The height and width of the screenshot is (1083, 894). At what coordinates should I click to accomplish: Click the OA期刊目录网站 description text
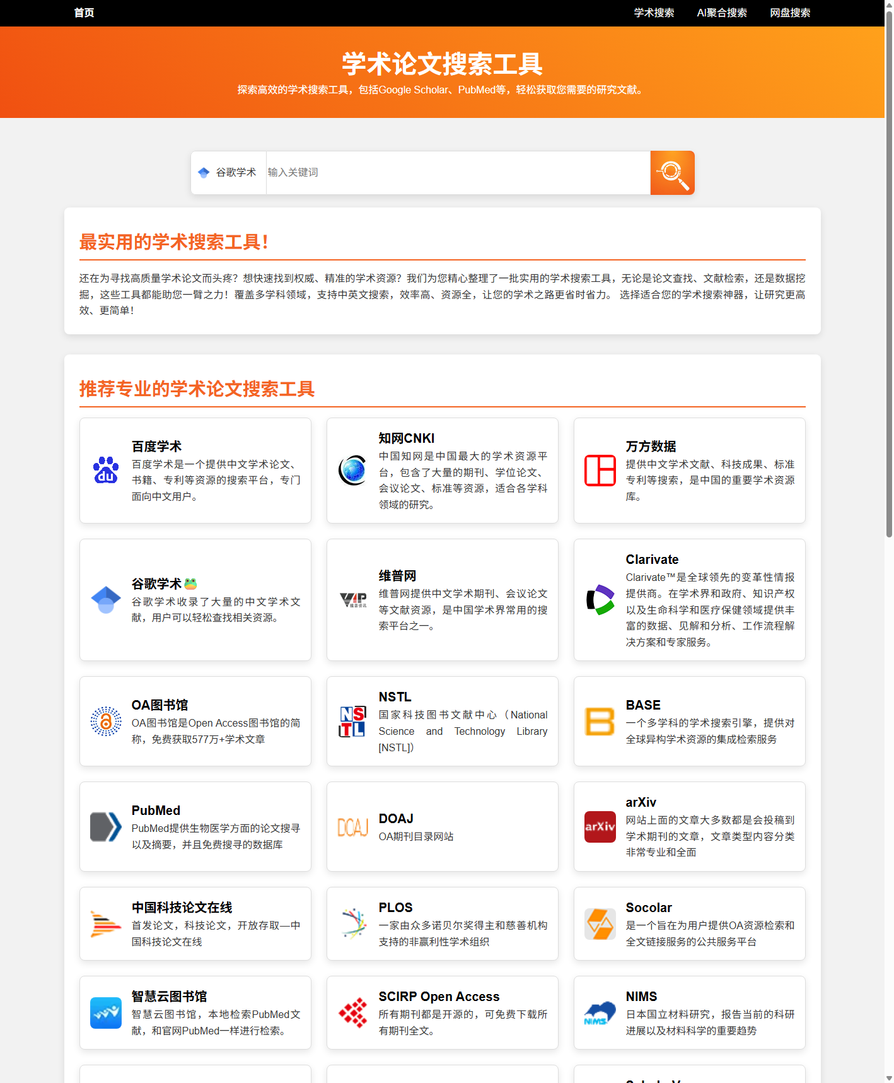pos(416,836)
